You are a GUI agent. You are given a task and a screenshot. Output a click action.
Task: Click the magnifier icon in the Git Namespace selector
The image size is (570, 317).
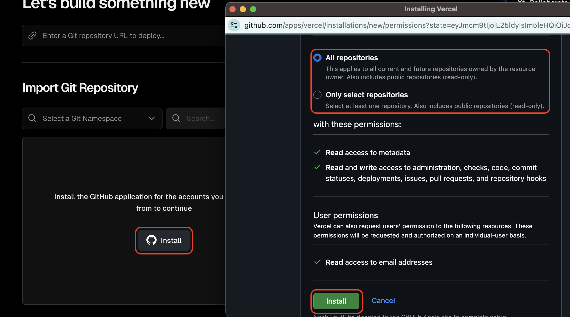[x=32, y=118]
